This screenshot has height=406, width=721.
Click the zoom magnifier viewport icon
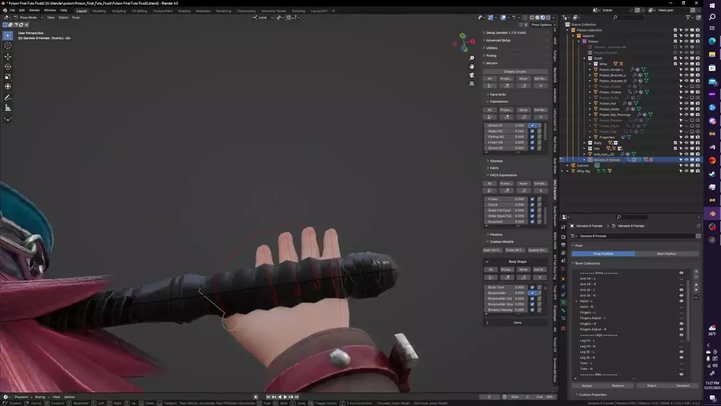pos(471,58)
